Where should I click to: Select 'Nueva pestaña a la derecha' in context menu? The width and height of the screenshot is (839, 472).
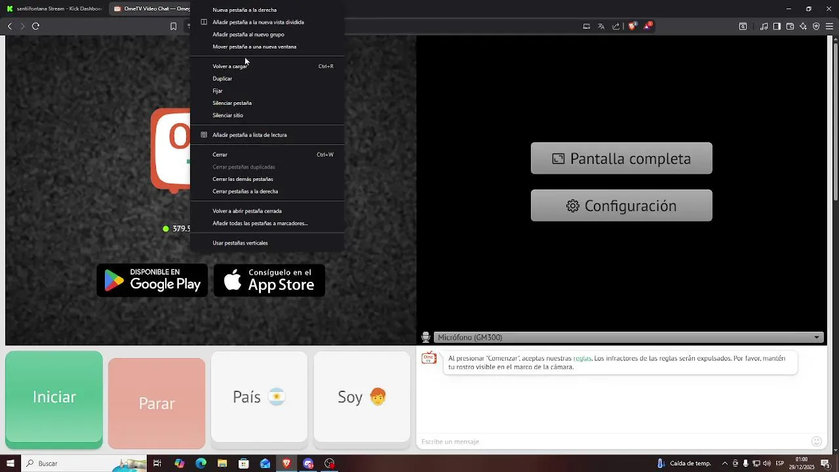pyautogui.click(x=267, y=10)
